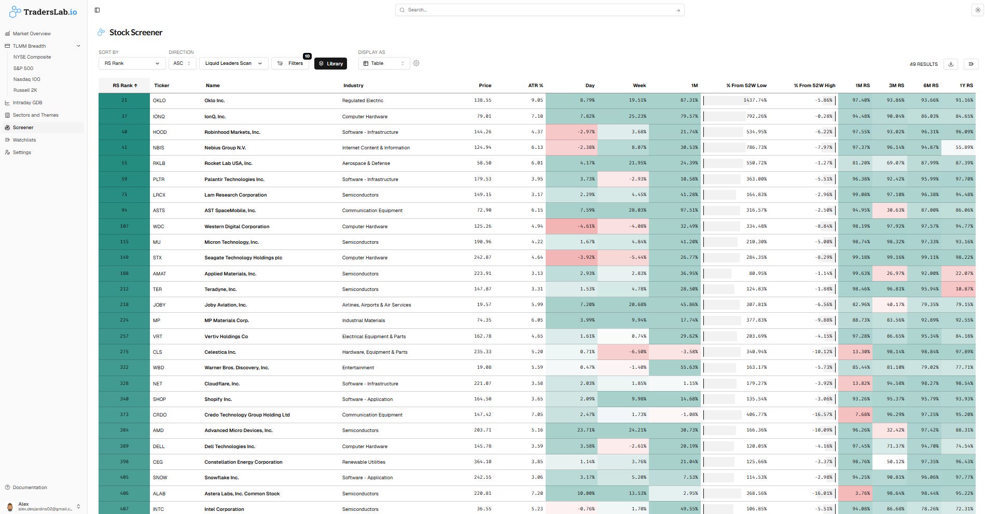Click the Market Overview chart icon
Viewport: 985px width, 514px height.
[x=7, y=34]
